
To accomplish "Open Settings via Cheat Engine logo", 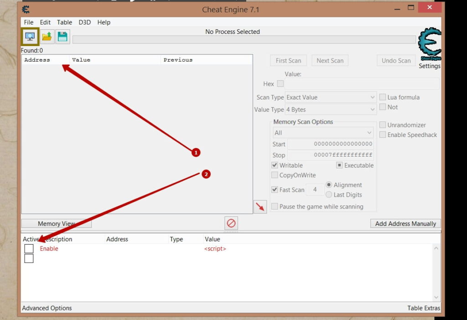I will (429, 48).
